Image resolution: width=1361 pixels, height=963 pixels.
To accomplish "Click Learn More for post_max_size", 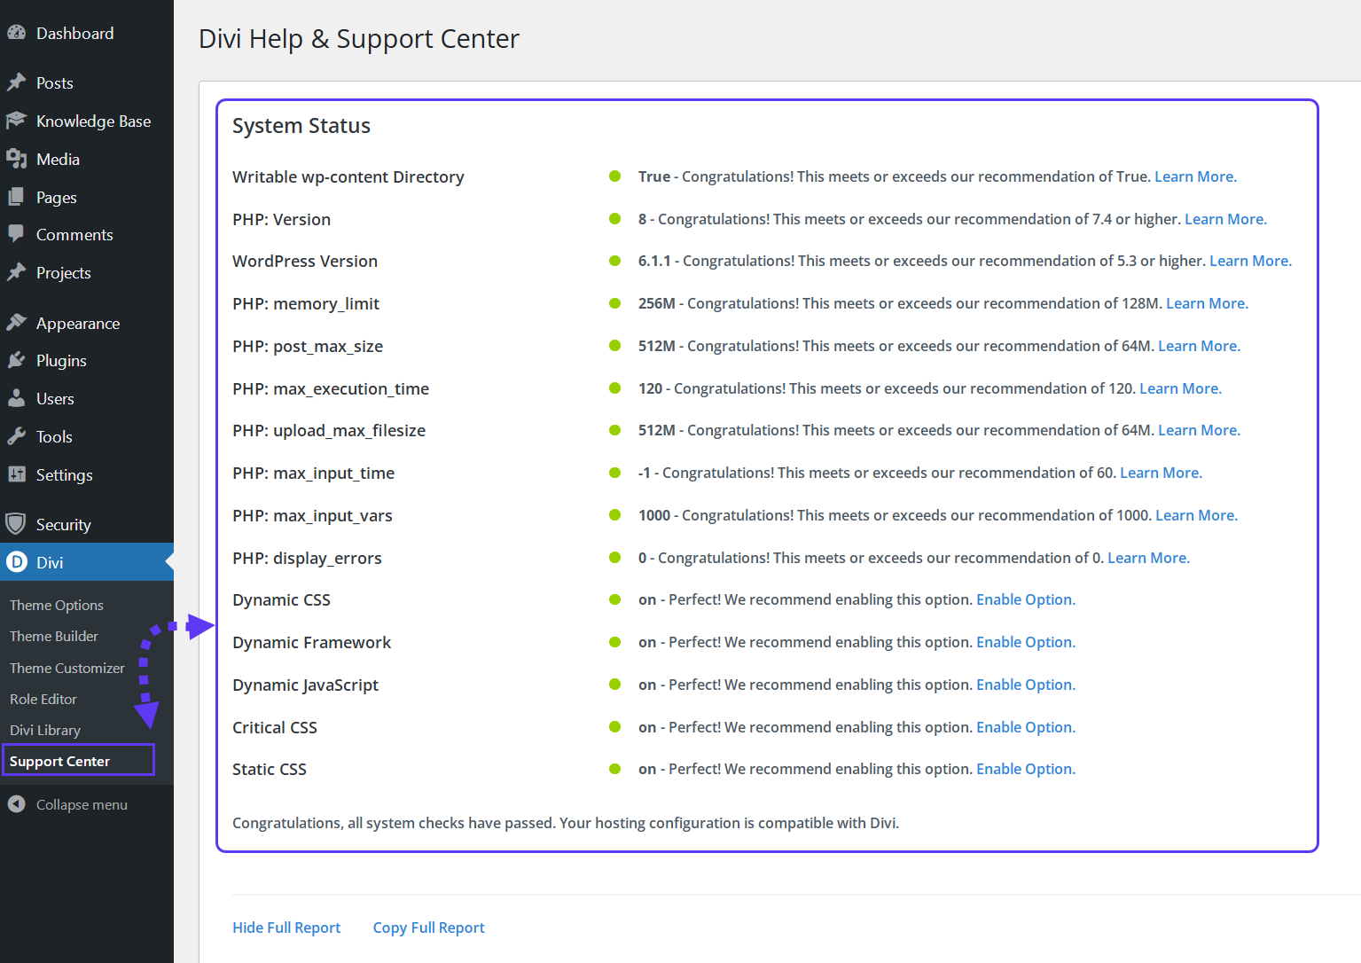I will [1199, 346].
